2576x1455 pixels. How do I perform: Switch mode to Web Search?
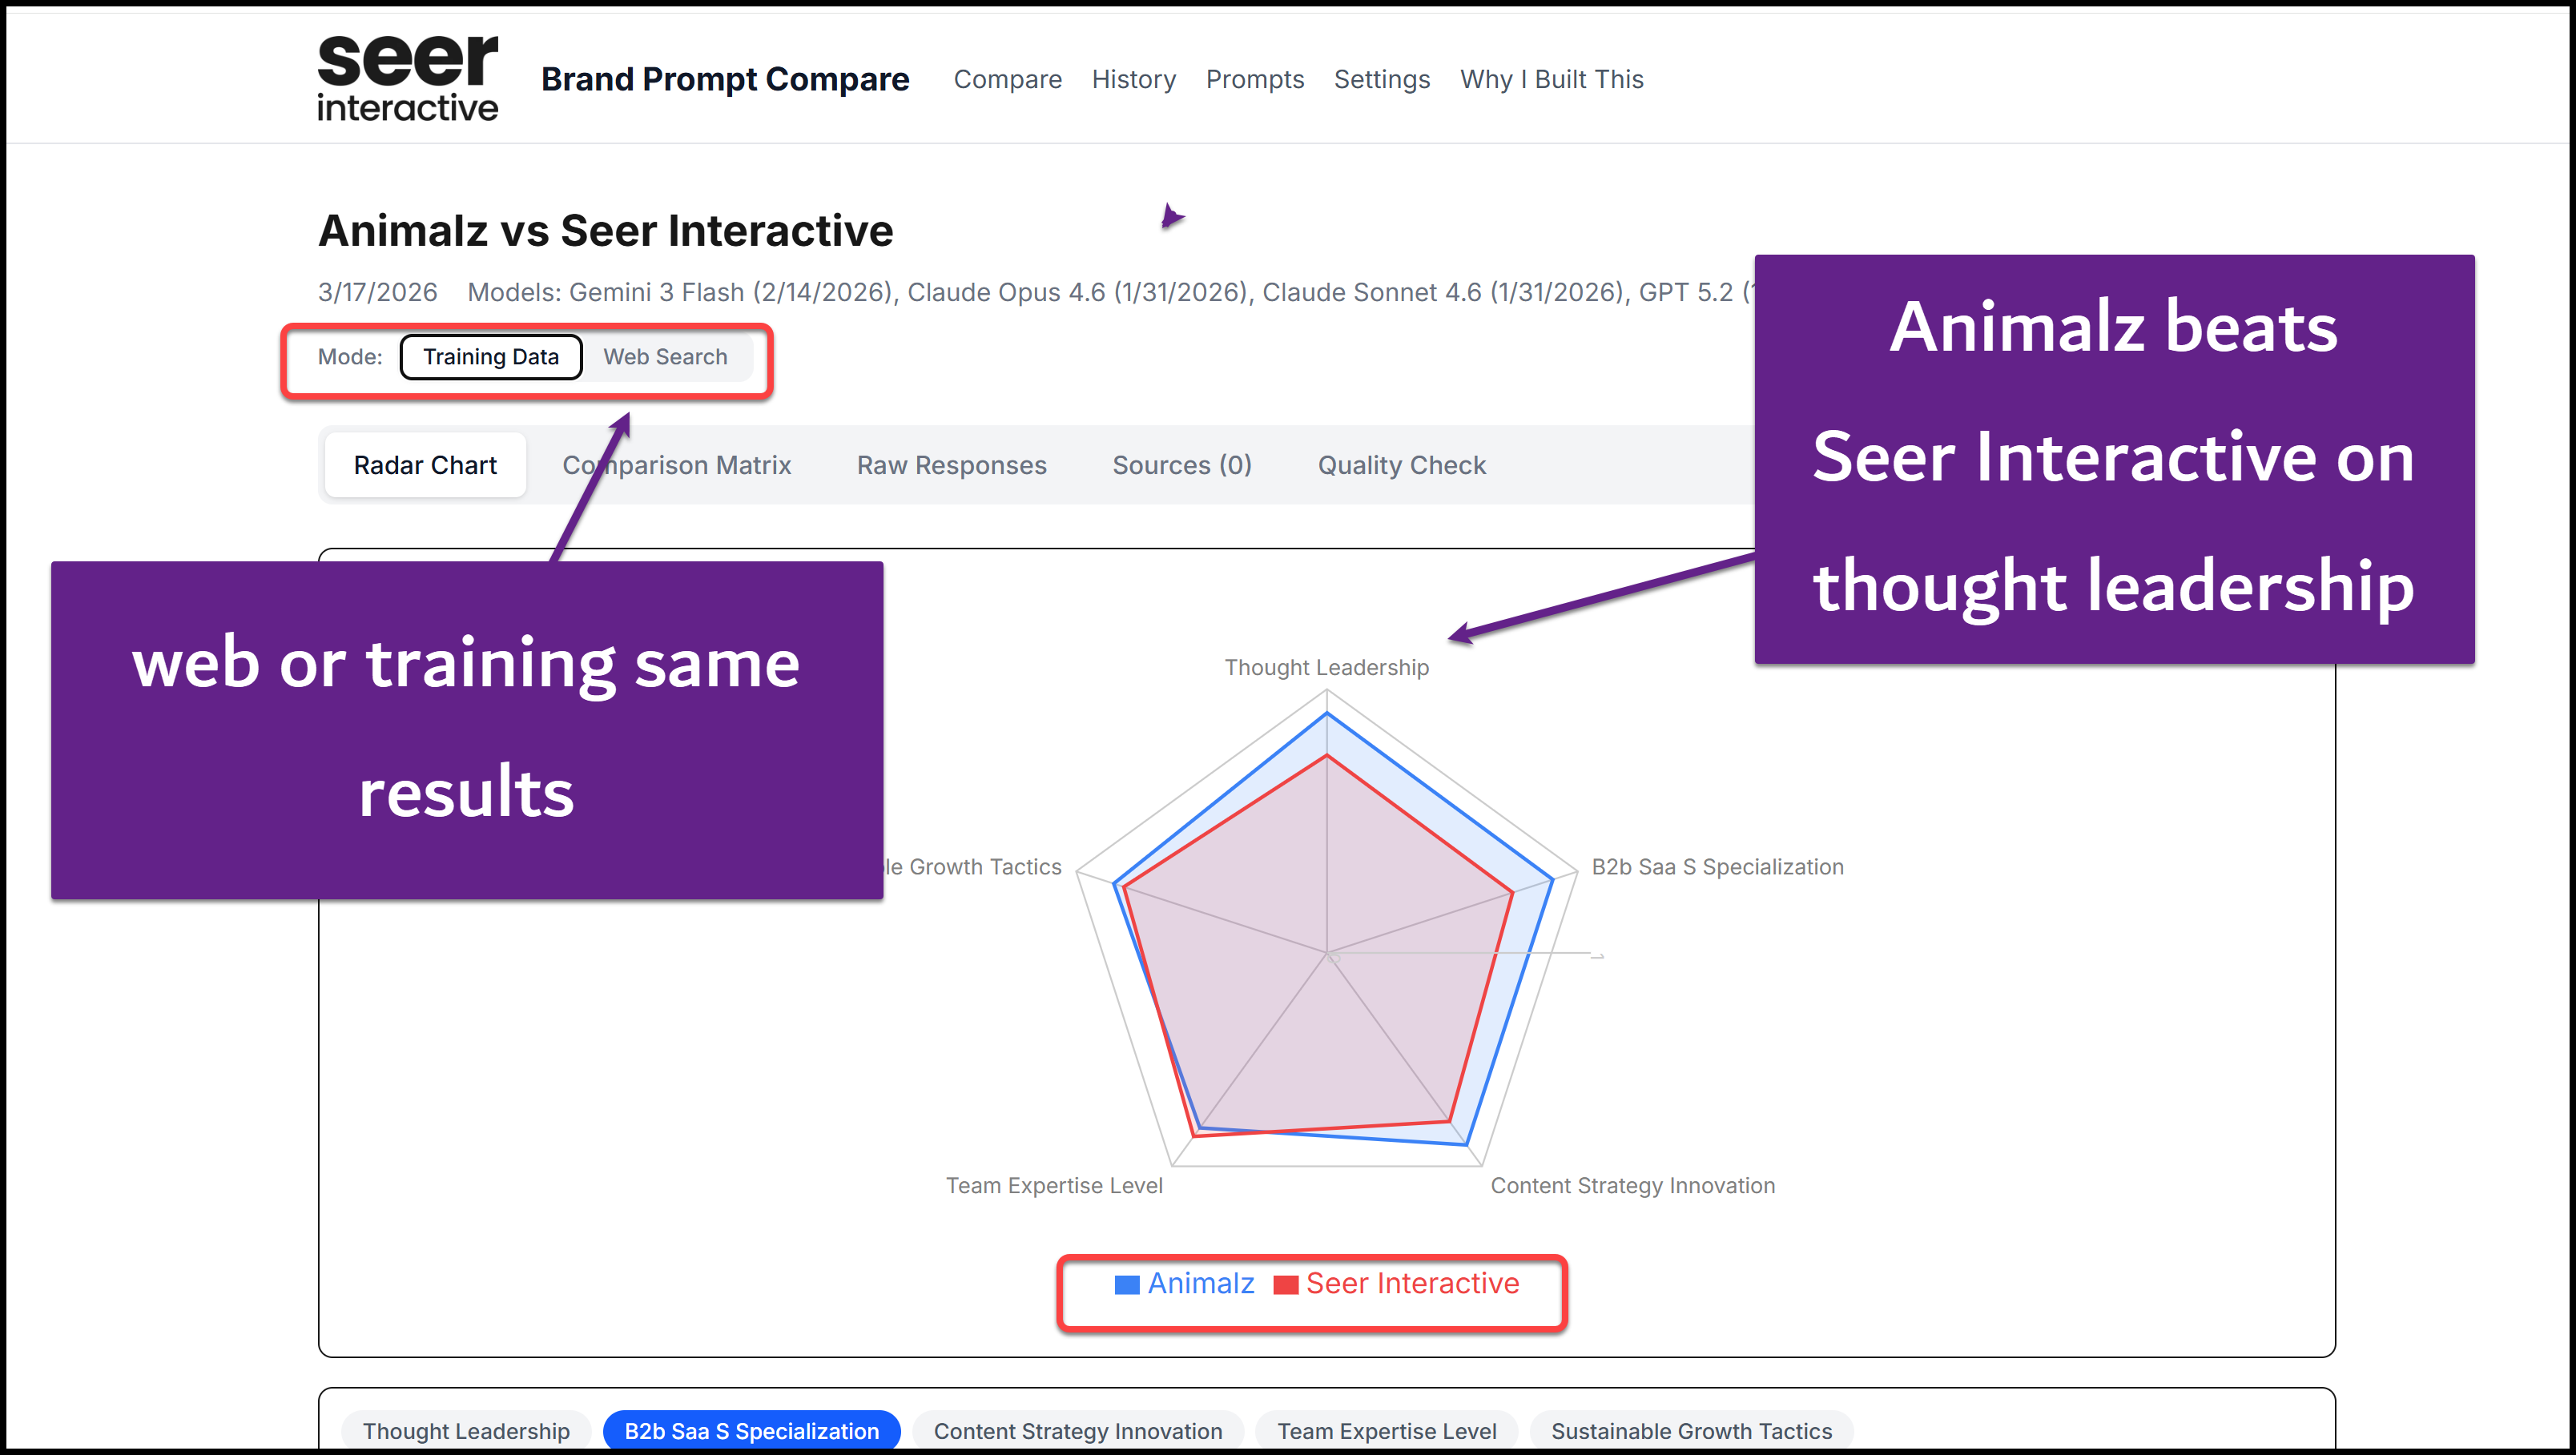[x=665, y=357]
